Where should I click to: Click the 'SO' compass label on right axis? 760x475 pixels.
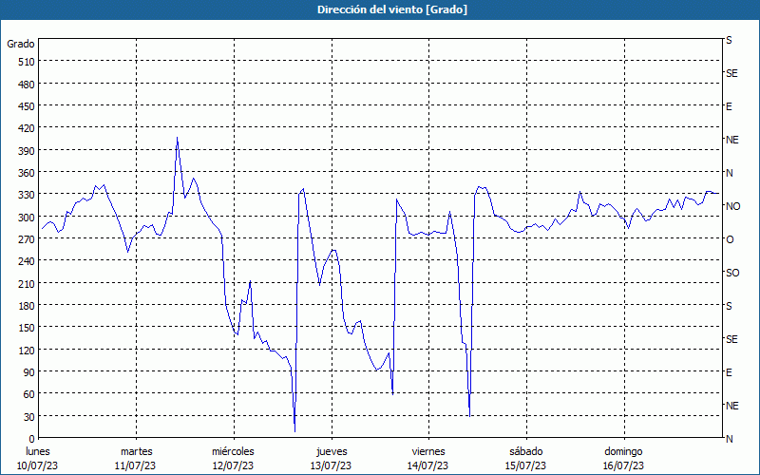tap(732, 274)
